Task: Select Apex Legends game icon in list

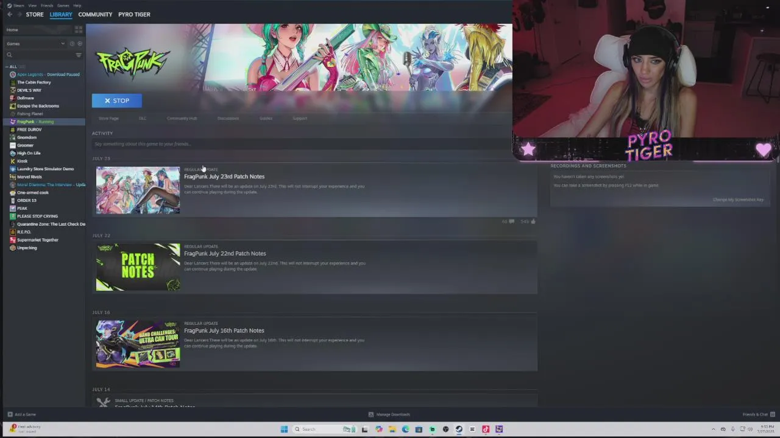Action: (13, 74)
